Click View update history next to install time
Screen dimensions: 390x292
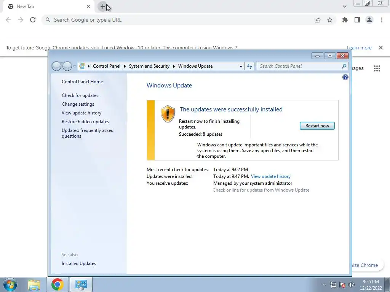pos(271,176)
